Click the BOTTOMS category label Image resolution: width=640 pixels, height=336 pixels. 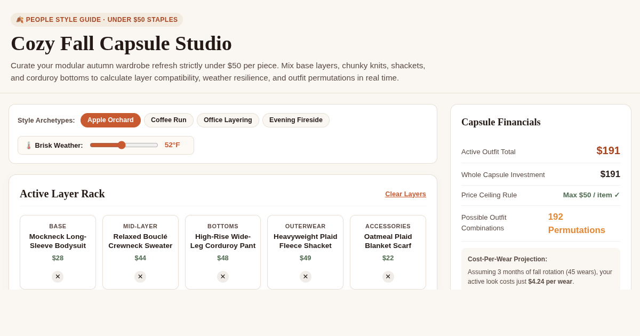click(x=223, y=226)
